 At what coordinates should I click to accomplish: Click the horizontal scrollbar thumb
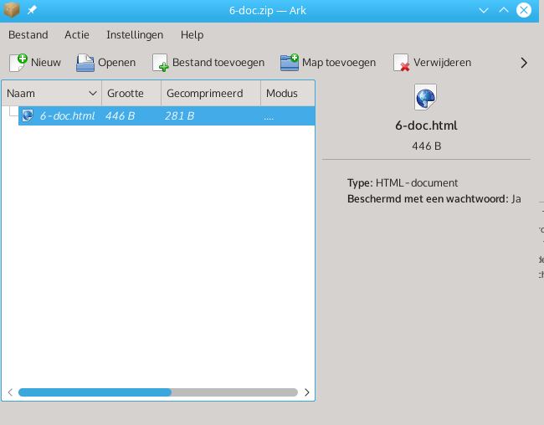click(95, 392)
